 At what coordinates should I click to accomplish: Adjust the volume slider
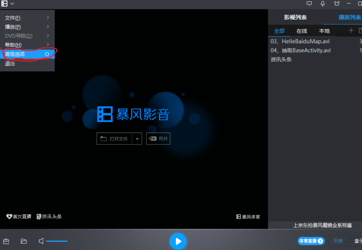tap(57, 241)
